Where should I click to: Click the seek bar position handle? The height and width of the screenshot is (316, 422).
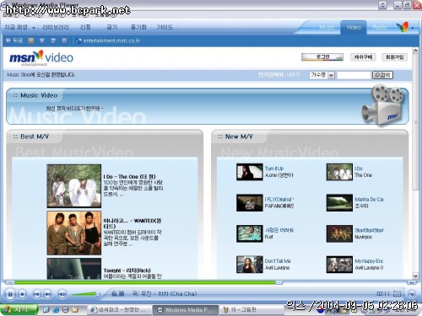279,282
